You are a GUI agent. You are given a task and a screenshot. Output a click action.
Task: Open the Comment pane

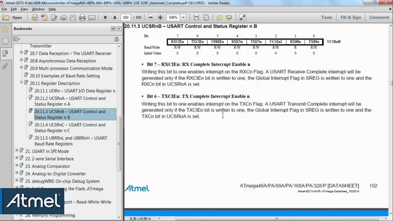pyautogui.click(x=379, y=17)
